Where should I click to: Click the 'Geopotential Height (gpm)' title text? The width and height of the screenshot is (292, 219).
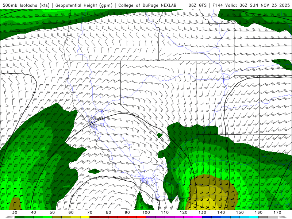pyautogui.click(x=84, y=5)
